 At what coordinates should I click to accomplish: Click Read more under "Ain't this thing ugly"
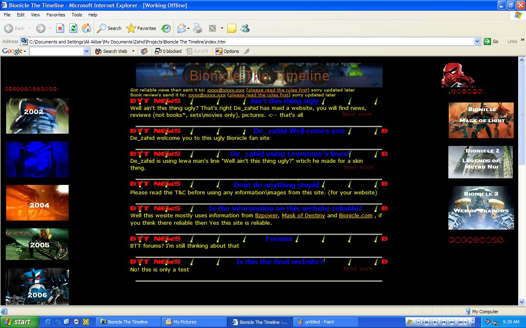(x=362, y=114)
